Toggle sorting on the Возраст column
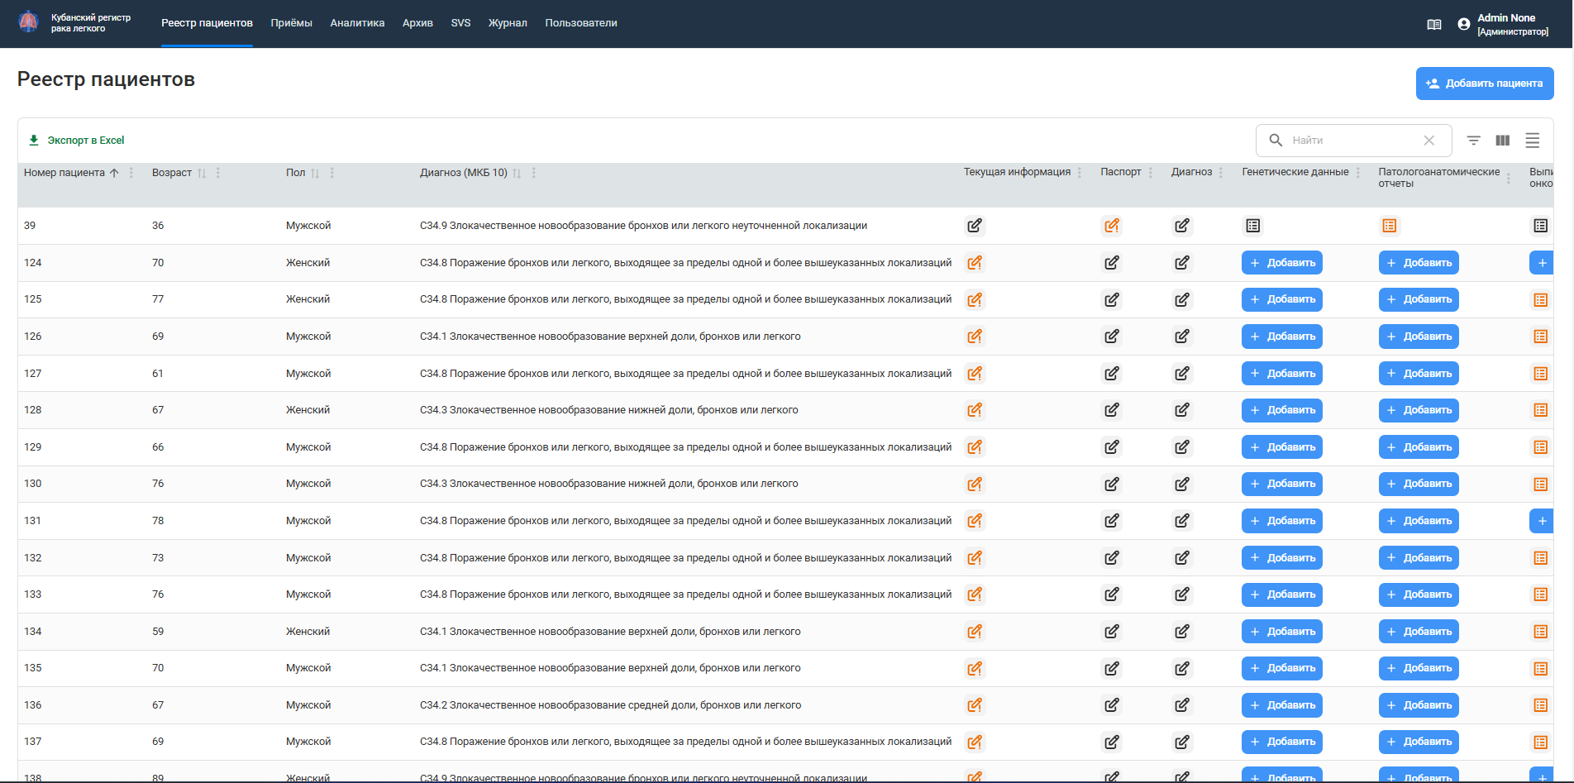The image size is (1574, 783). [x=201, y=173]
